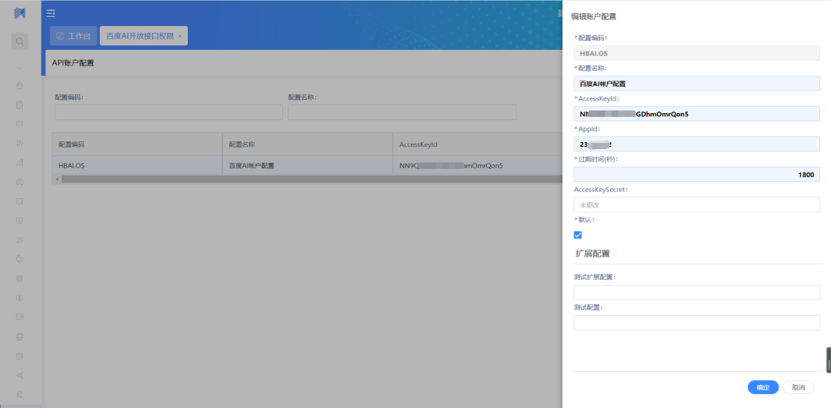The image size is (831, 408).
Task: Select the 百度AI开放接口权限 tab
Action: (139, 36)
